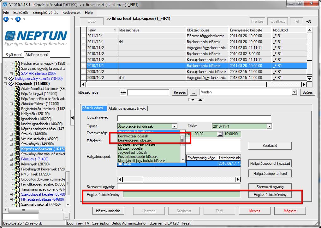321x228 pixels.
Task: Open calendar picker icon in Érvényesség date
Action: click(220, 134)
